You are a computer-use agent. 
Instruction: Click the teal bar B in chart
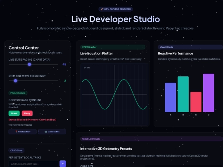tap(183, 94)
